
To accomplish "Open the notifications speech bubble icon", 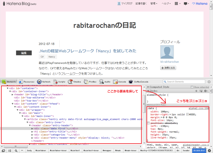I will [x=186, y=3].
